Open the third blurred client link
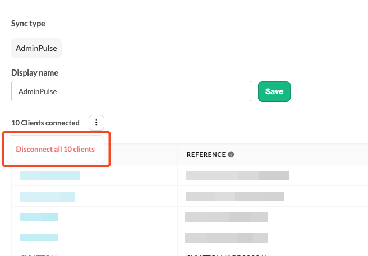Image resolution: width=368 pixels, height=256 pixels. (x=39, y=217)
